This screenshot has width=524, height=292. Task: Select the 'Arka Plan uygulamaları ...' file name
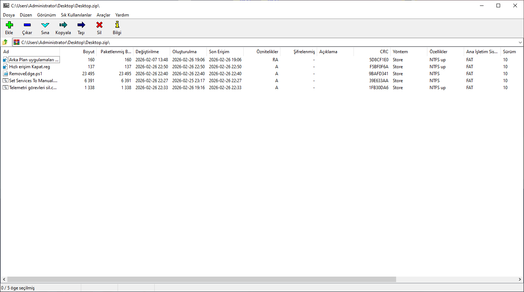coord(34,60)
